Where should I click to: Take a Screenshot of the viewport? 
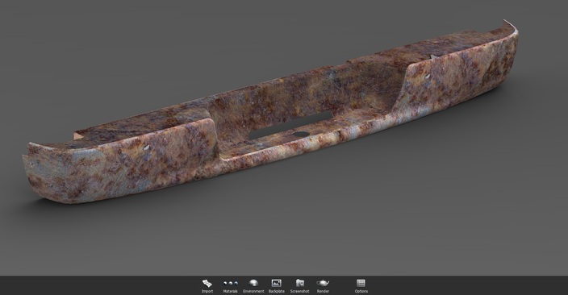click(299, 285)
